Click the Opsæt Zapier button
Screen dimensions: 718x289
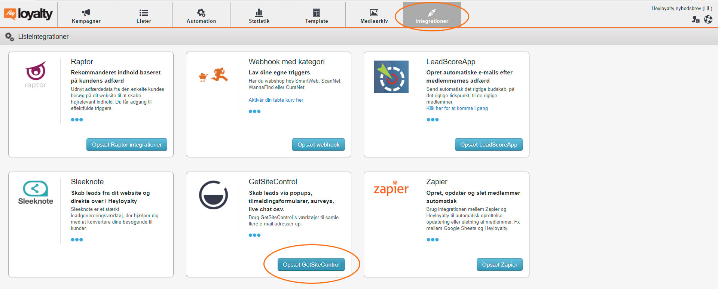pyautogui.click(x=499, y=265)
